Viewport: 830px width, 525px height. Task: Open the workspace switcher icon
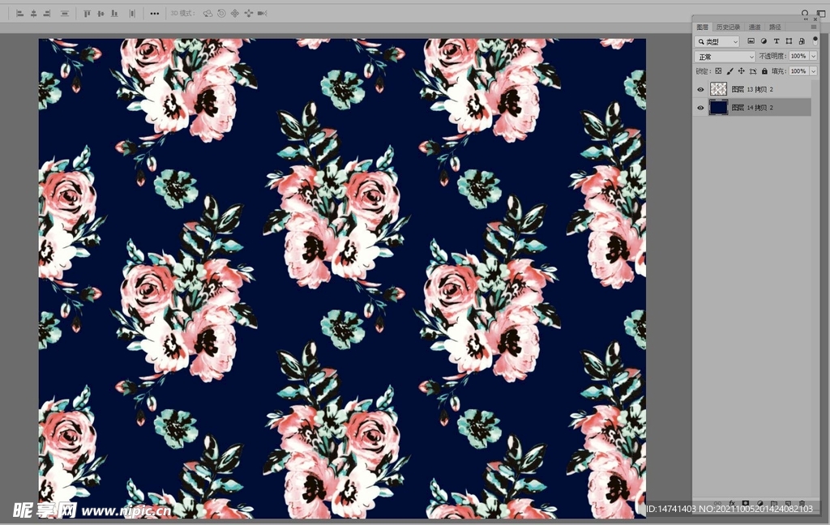coord(821,13)
